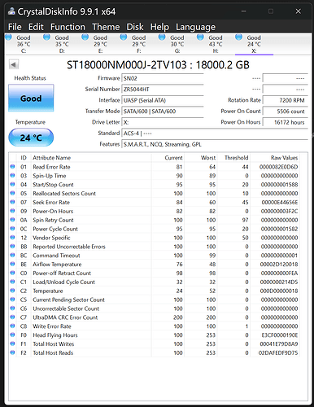Click status dot for Power-off Retract Count
This screenshot has height=407, width=314.
tap(12, 273)
